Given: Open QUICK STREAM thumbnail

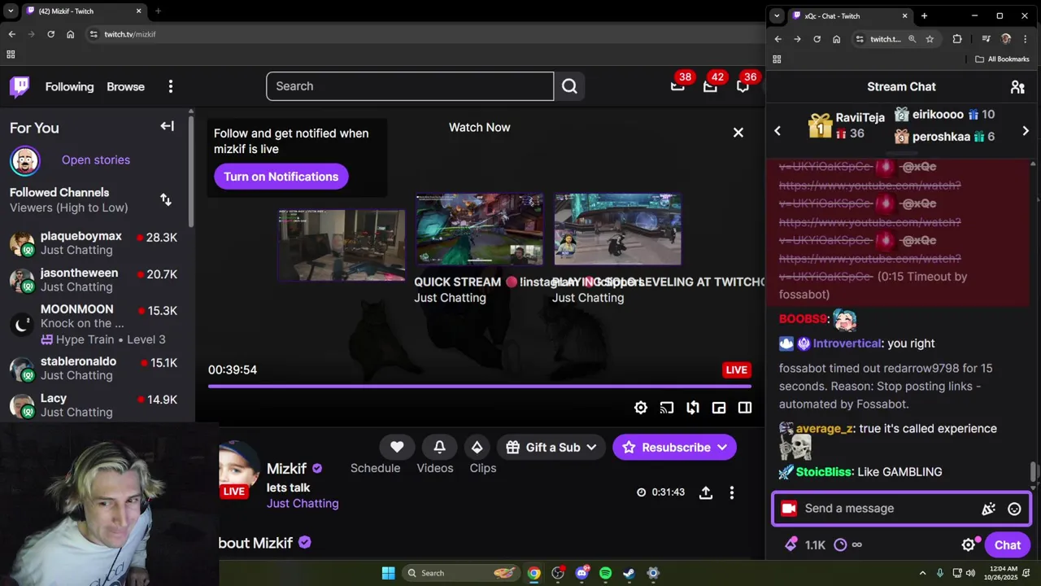Looking at the screenshot, I should click(479, 230).
